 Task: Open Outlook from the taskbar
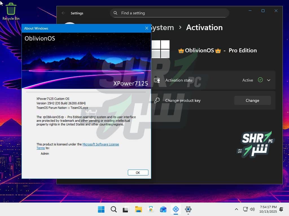coord(163,209)
